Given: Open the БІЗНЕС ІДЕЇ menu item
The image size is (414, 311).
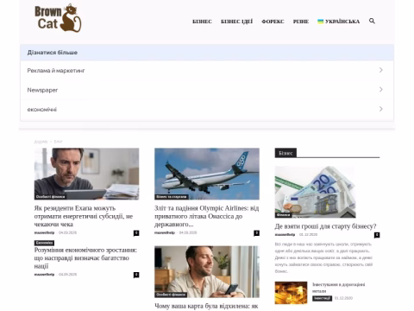Looking at the screenshot, I should [236, 22].
